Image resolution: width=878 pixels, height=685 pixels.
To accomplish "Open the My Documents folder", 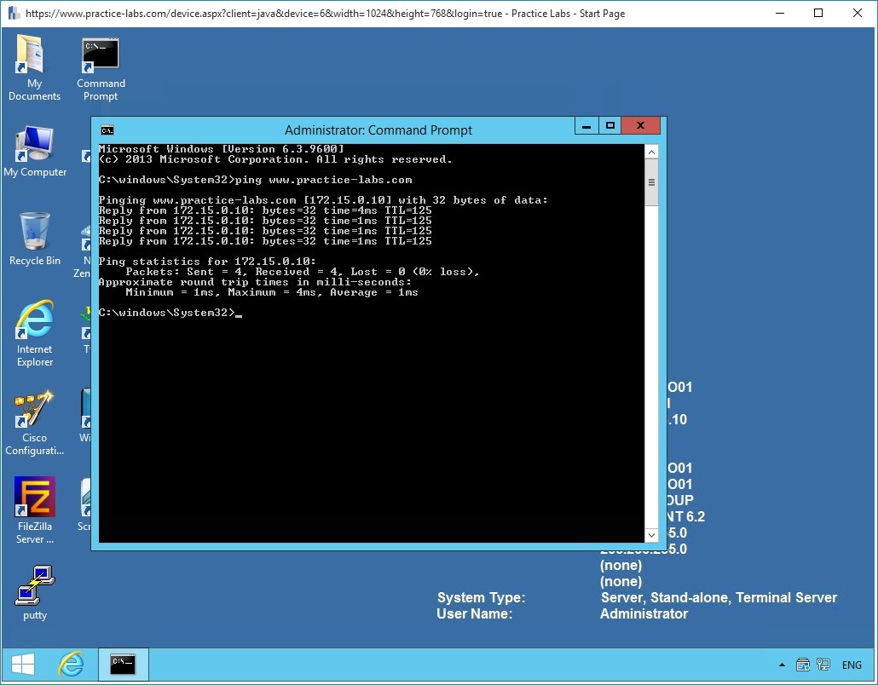I will click(x=33, y=60).
